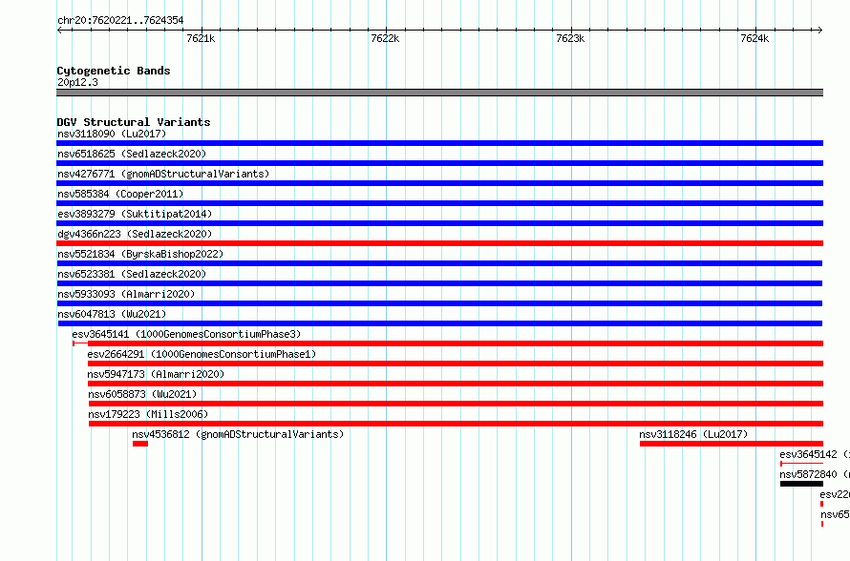Click the 7622k ruler tick label
The width and height of the screenshot is (850, 561).
385,38
